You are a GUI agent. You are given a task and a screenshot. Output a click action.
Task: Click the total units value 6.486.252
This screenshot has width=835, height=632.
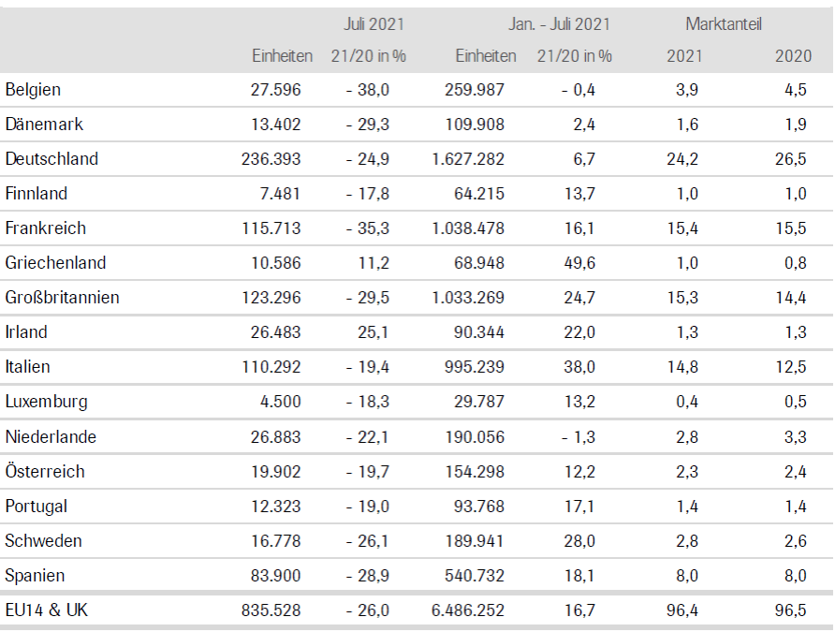click(x=468, y=610)
